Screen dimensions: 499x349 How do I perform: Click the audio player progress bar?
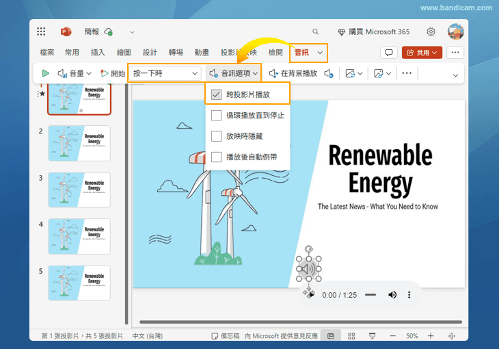(370, 295)
